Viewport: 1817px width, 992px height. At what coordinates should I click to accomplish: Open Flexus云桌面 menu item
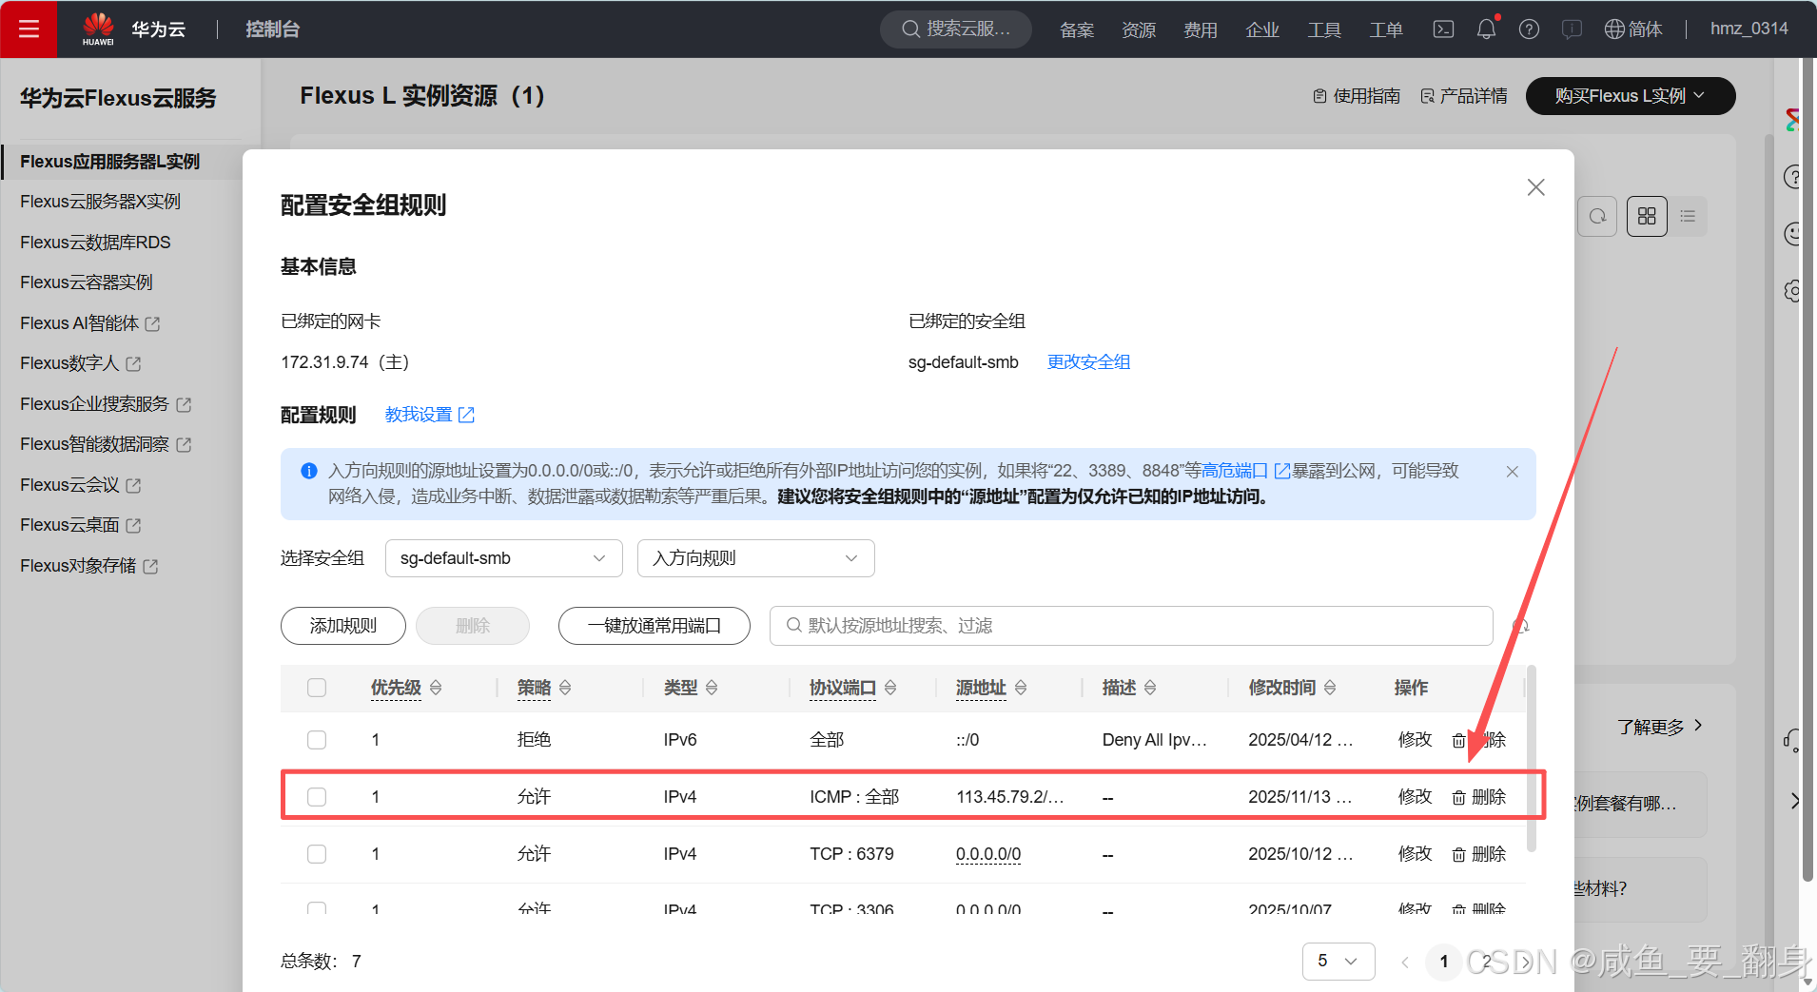click(x=80, y=525)
